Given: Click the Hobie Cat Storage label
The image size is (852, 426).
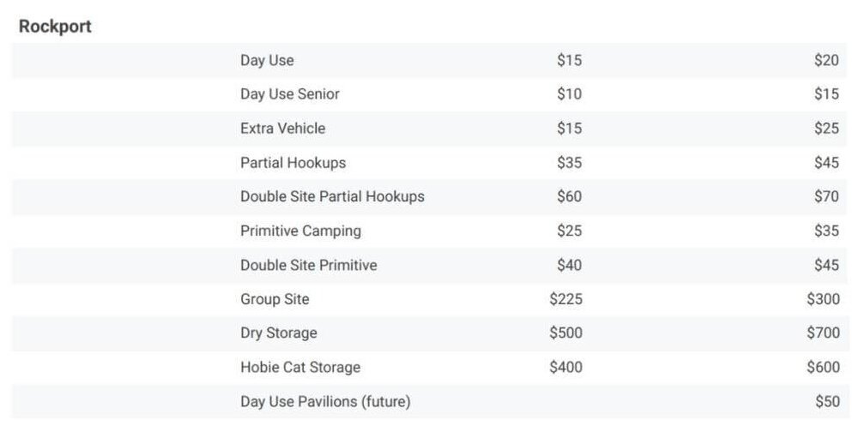Looking at the screenshot, I should click(300, 367).
